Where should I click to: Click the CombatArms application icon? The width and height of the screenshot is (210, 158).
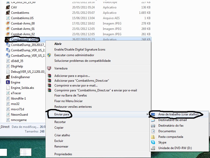8,13
